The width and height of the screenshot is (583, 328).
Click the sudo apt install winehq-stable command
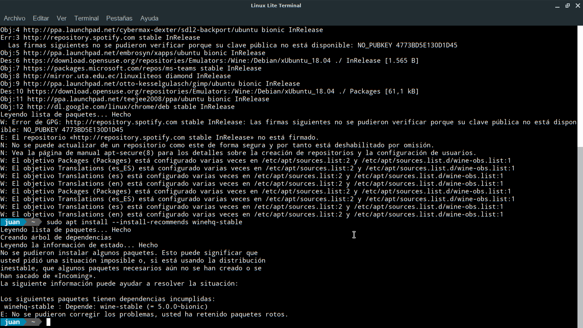(144, 222)
